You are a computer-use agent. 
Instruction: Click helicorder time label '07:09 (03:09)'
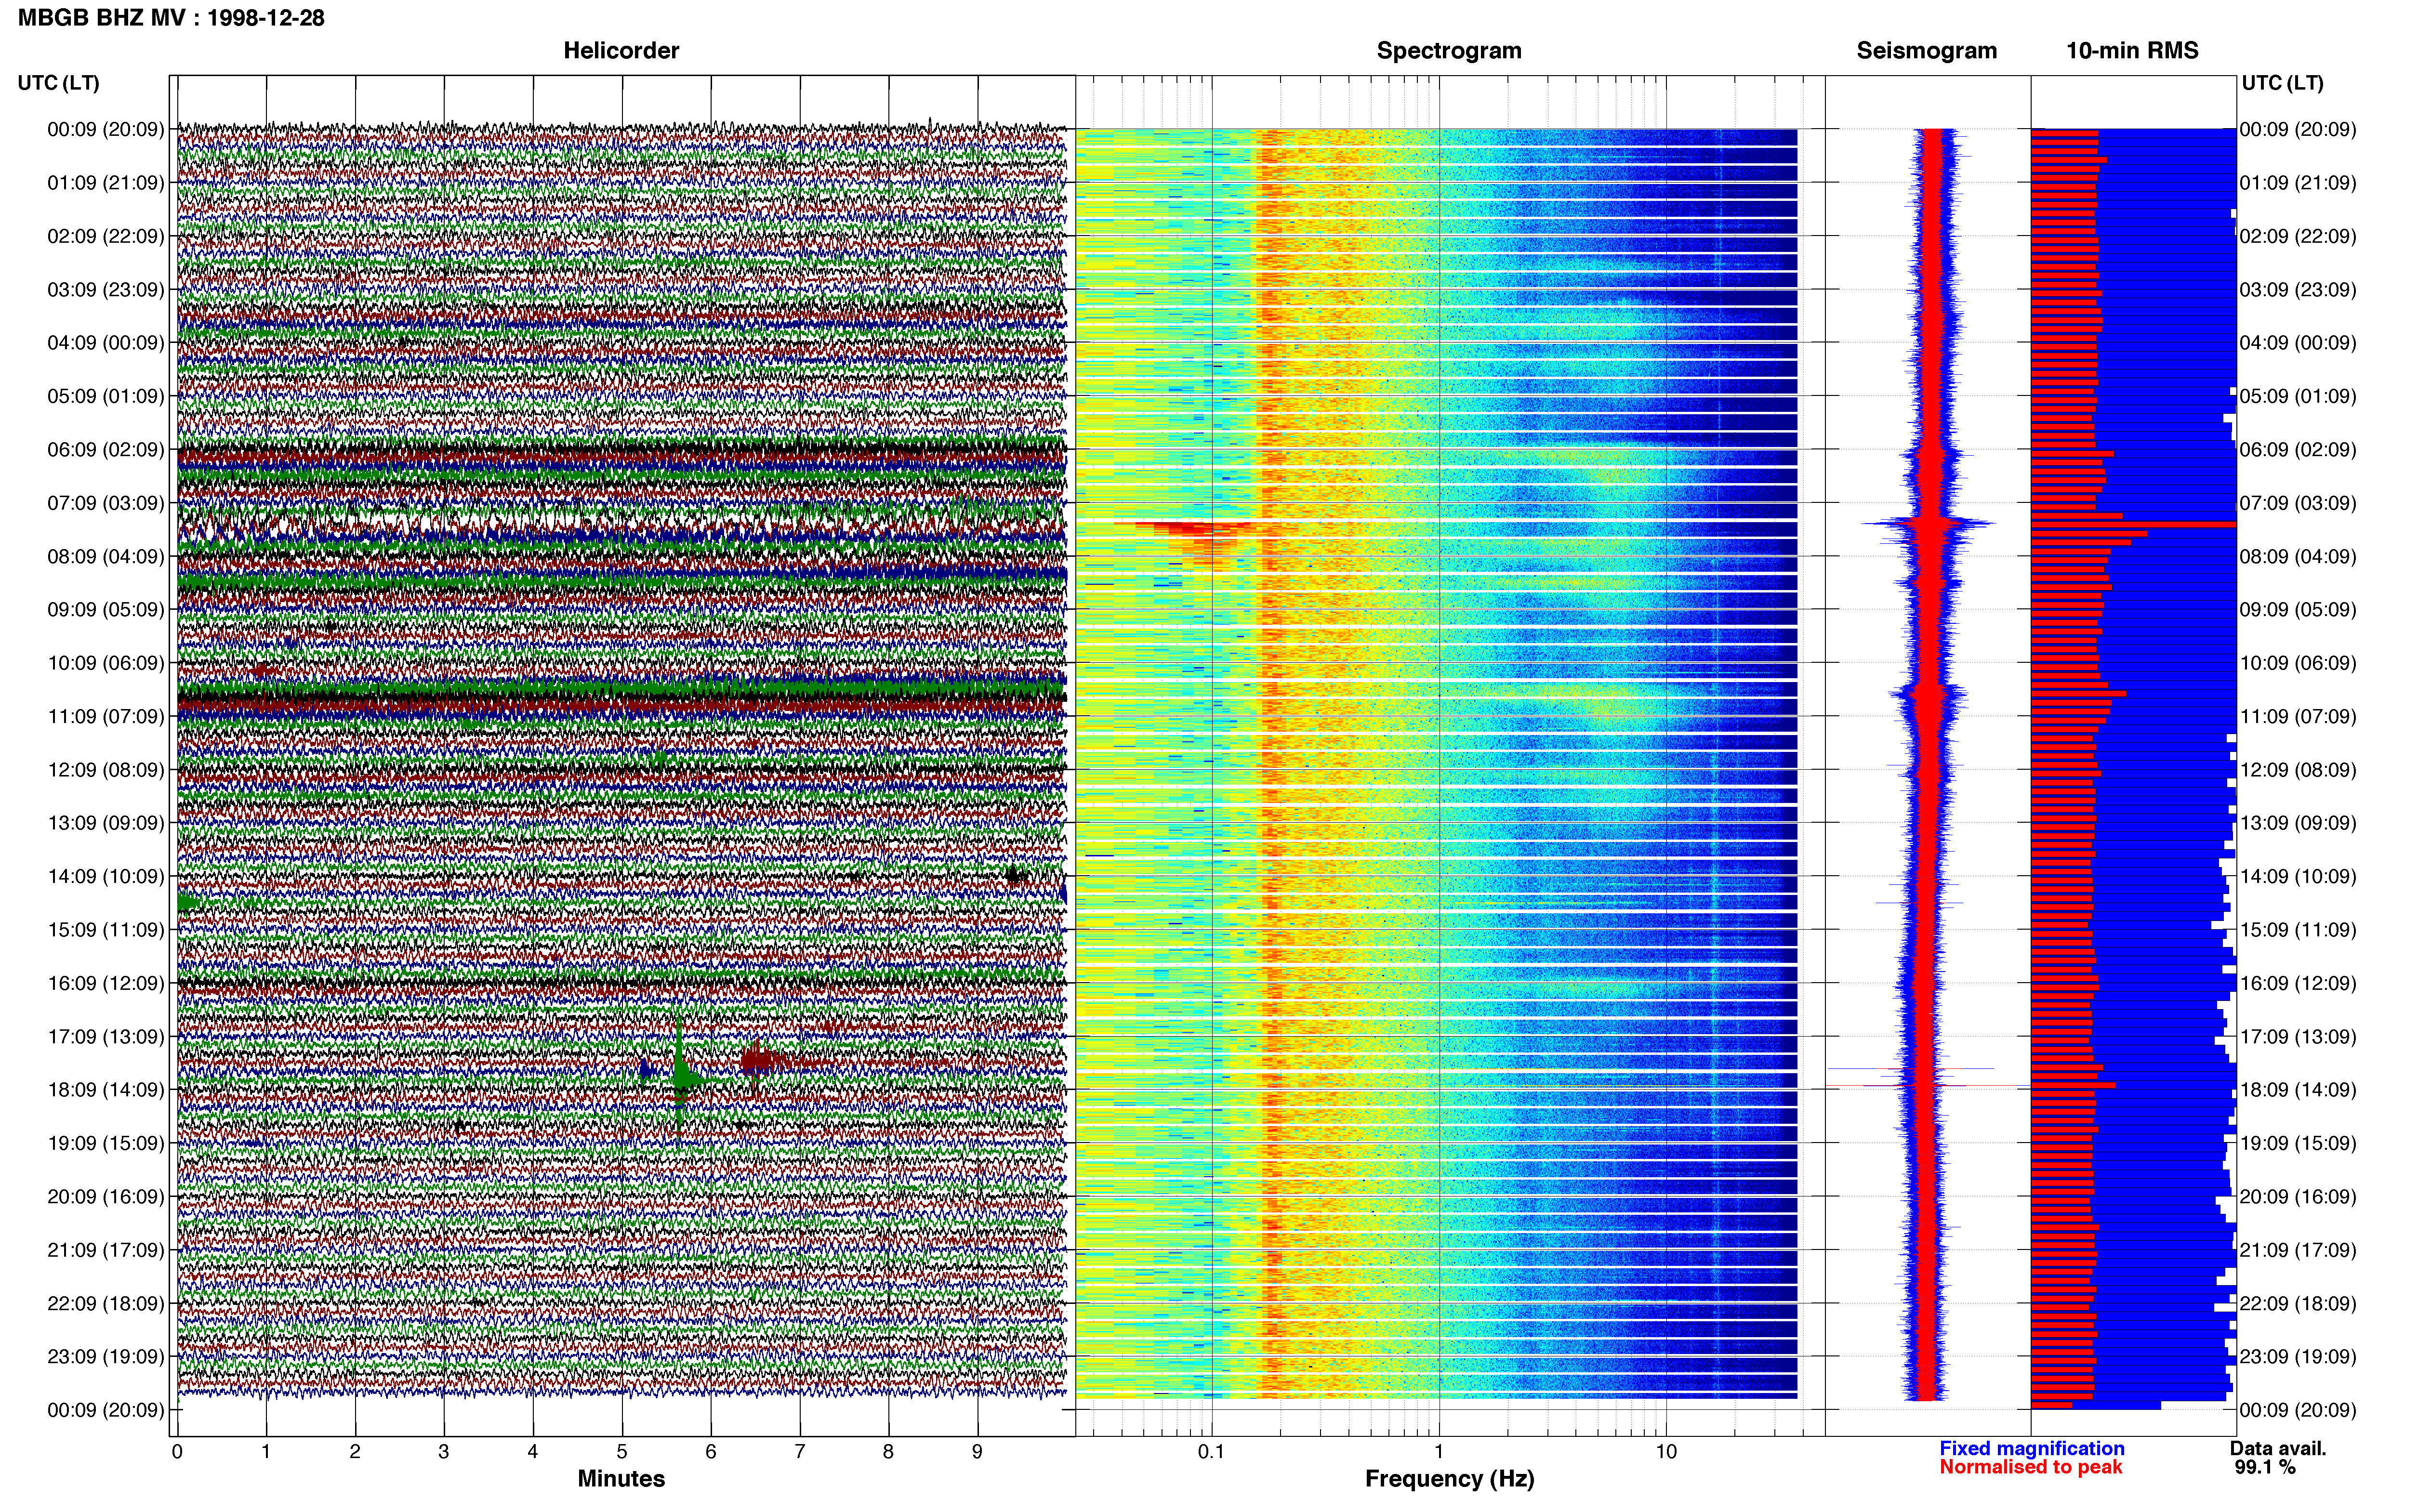(x=105, y=503)
